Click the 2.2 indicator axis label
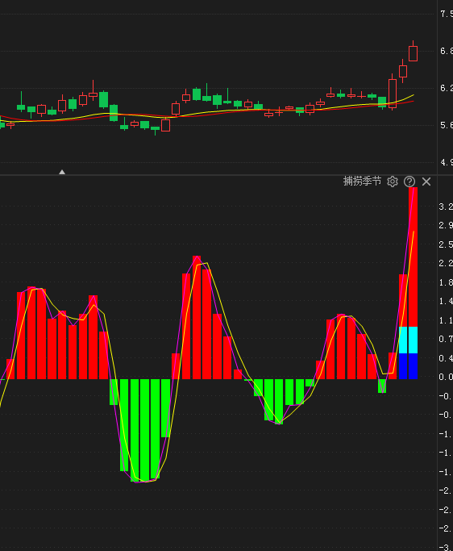This screenshot has width=453, height=551. coord(446,263)
